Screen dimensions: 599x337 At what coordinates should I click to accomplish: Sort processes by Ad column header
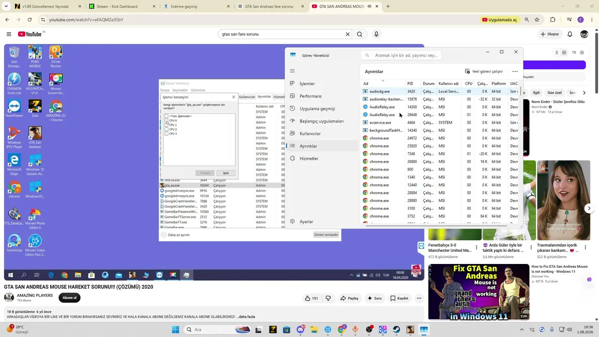383,84
